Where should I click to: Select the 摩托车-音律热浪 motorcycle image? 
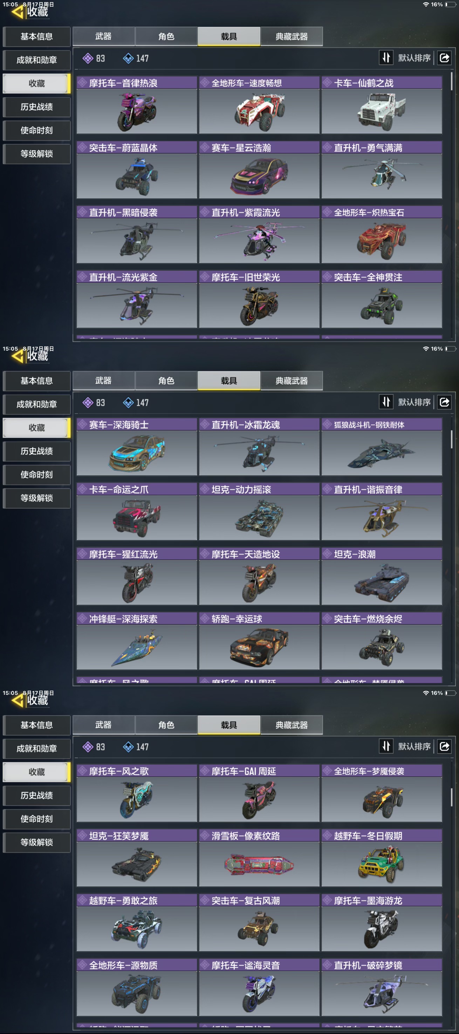137,112
